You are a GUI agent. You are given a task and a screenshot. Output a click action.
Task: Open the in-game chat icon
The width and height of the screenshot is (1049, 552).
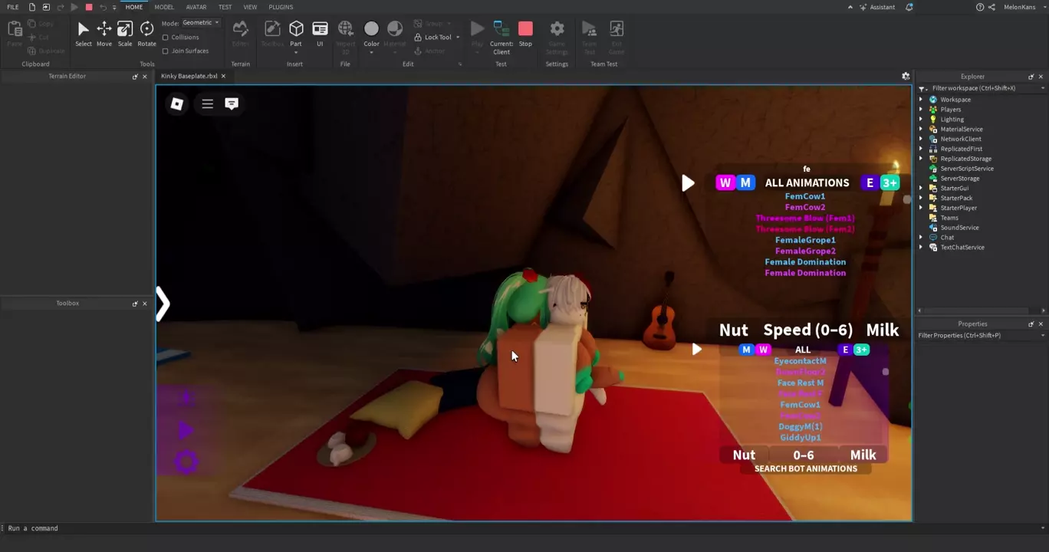tap(232, 103)
